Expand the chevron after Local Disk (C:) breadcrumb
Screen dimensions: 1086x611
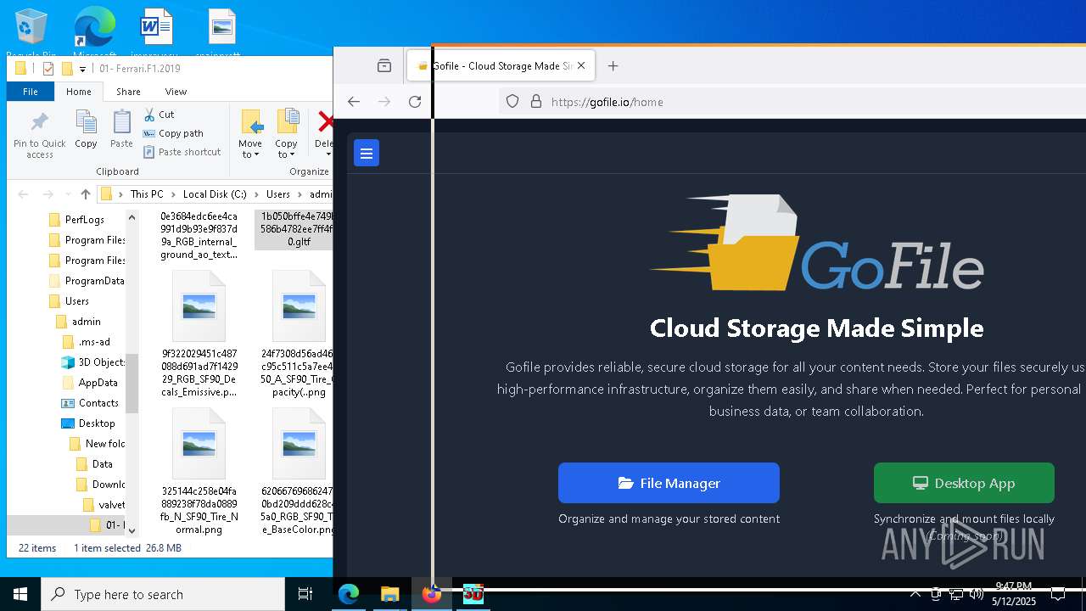click(x=256, y=194)
